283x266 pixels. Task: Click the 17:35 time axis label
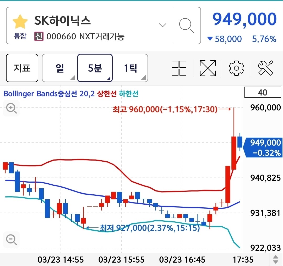point(243,260)
